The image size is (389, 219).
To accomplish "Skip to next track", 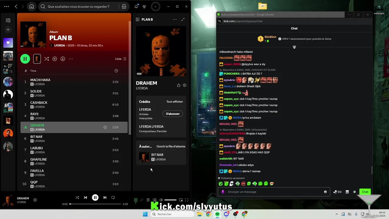I will click(x=105, y=197).
